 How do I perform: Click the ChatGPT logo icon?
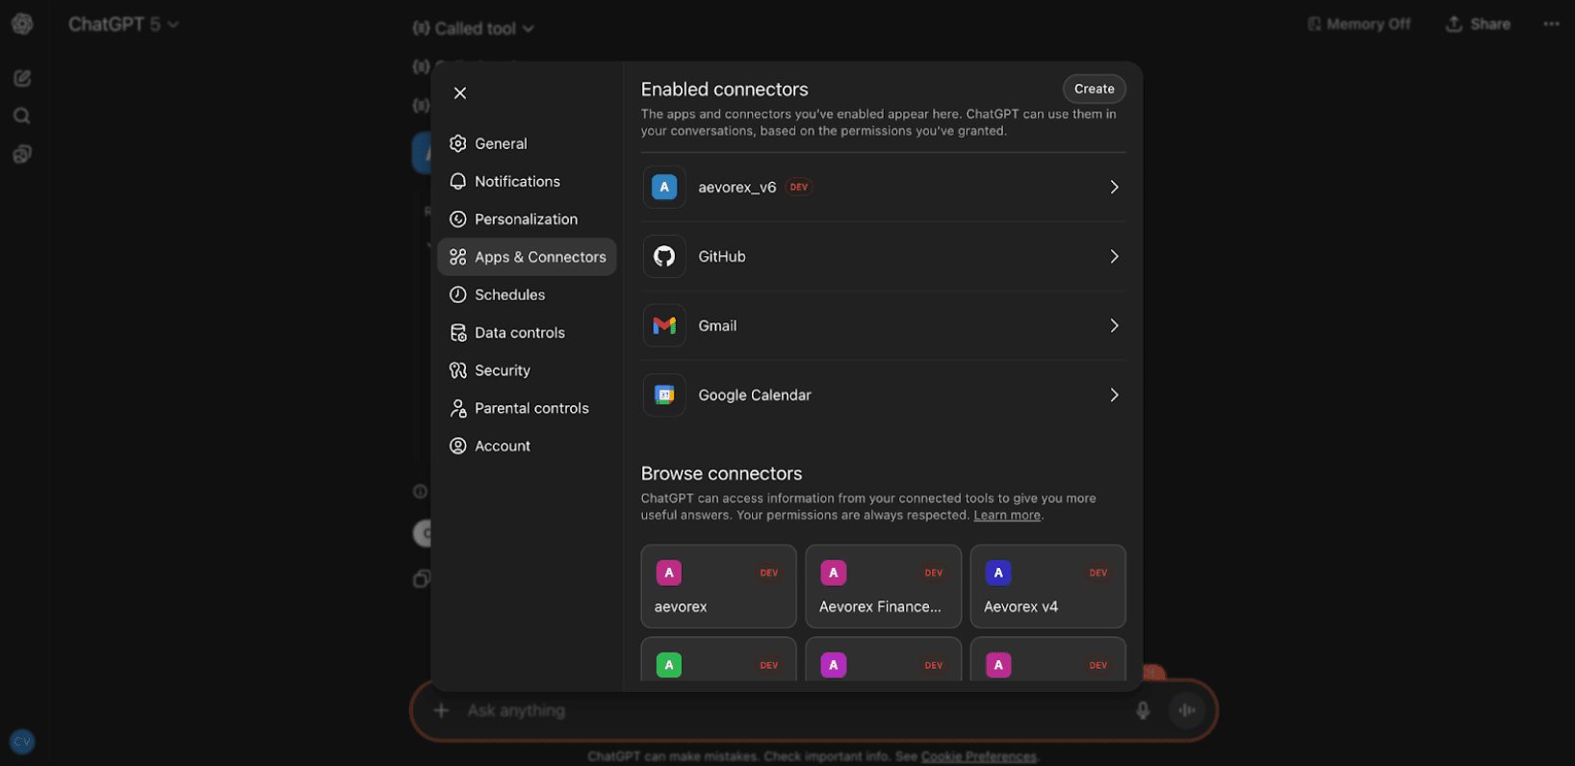click(22, 24)
